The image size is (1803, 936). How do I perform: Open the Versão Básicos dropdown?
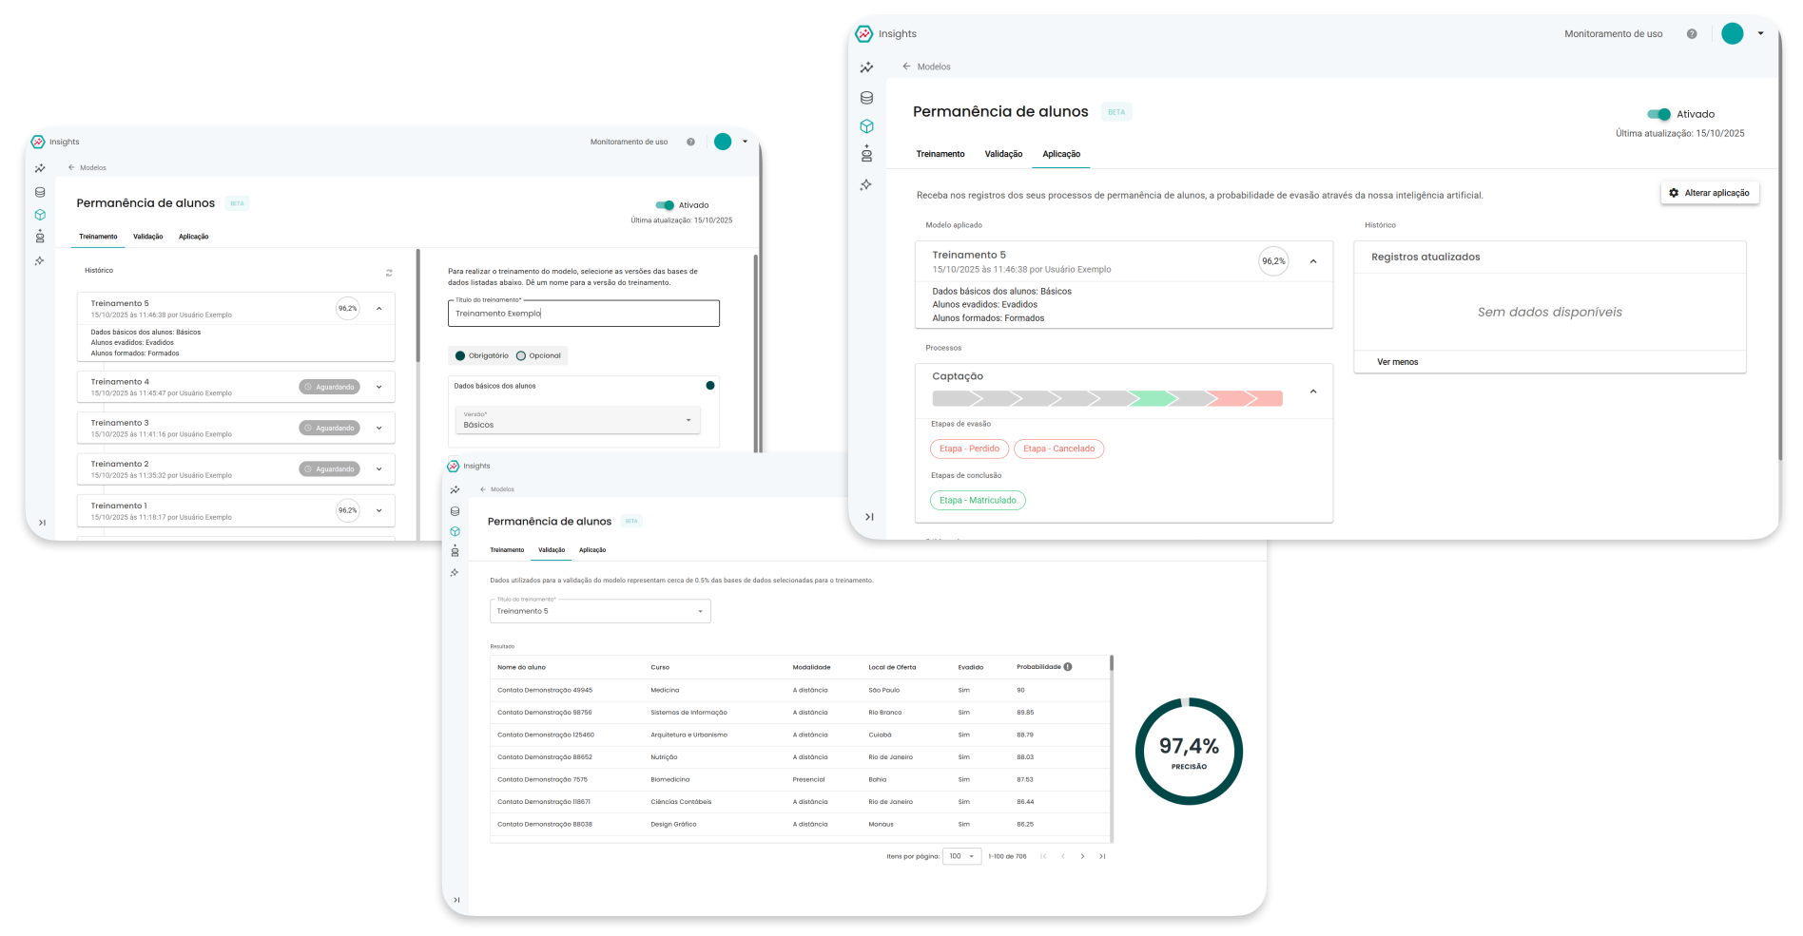coord(578,420)
